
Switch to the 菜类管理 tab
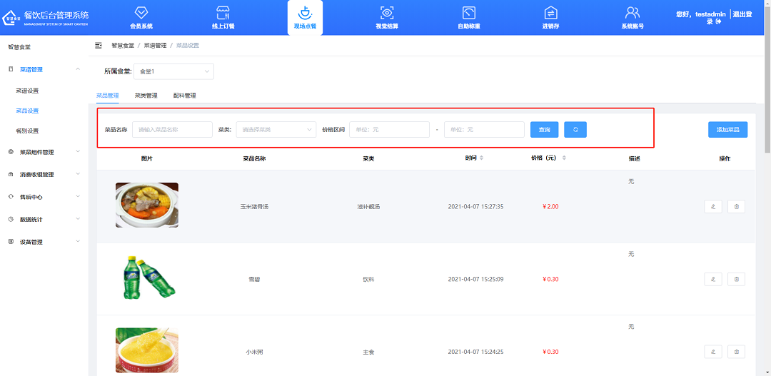[x=146, y=95]
